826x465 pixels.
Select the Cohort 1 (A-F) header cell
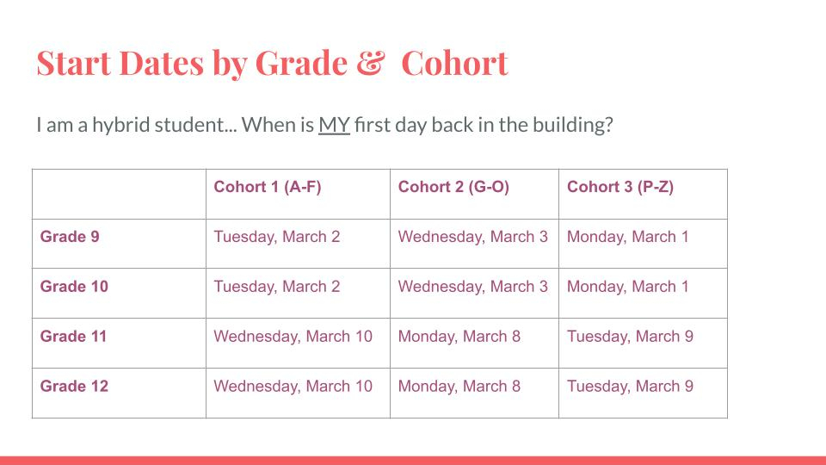pos(268,187)
